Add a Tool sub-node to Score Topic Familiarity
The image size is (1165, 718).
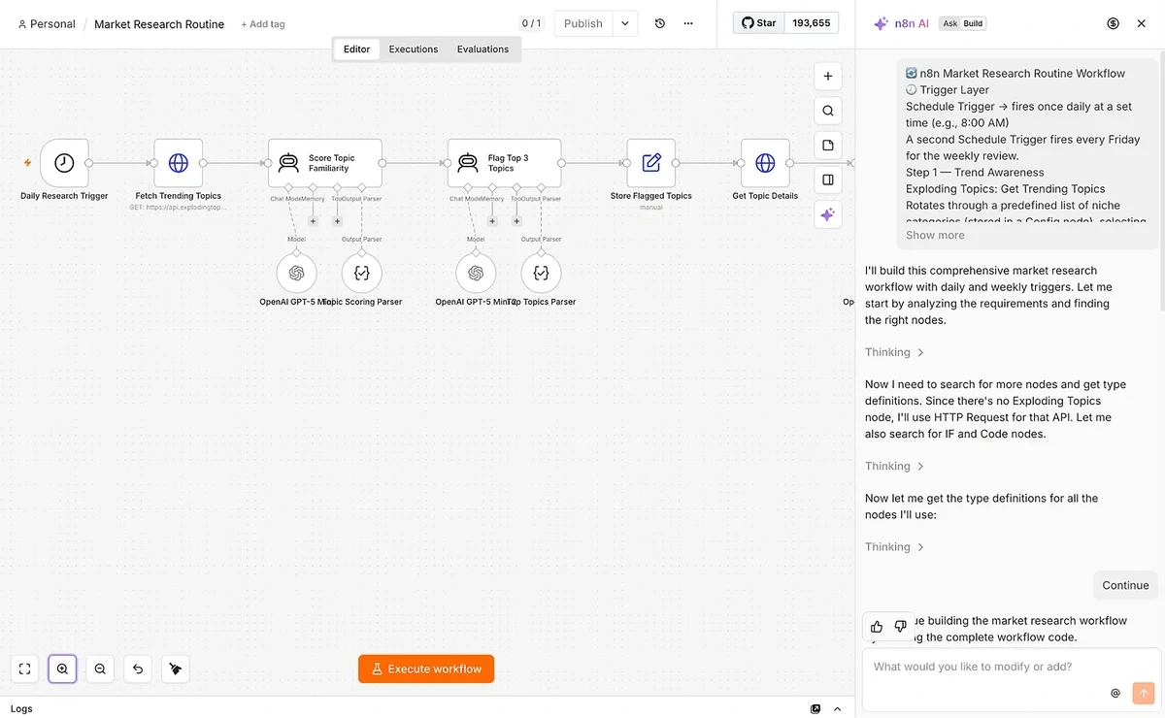point(338,221)
